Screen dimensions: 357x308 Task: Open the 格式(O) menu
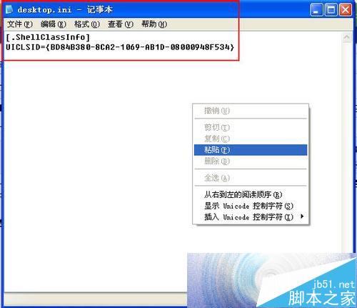click(87, 24)
